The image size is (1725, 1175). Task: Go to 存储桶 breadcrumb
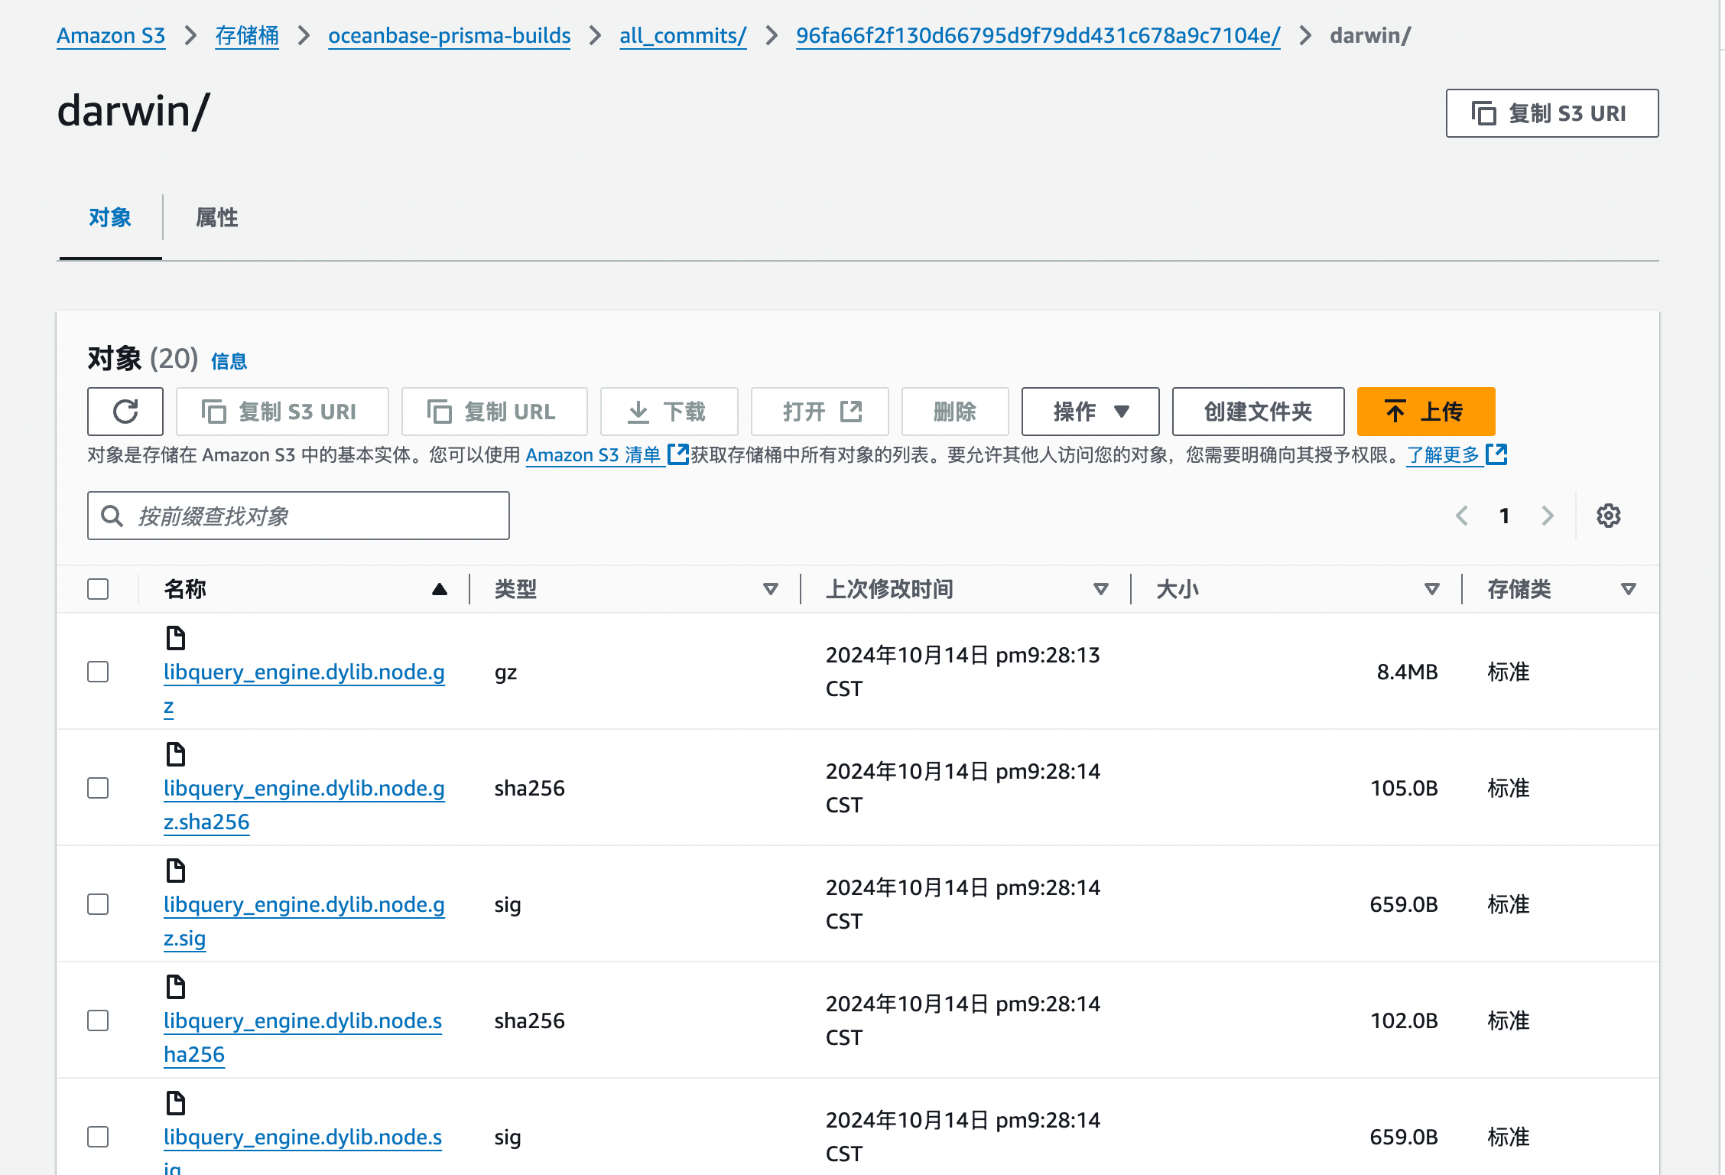tap(247, 35)
